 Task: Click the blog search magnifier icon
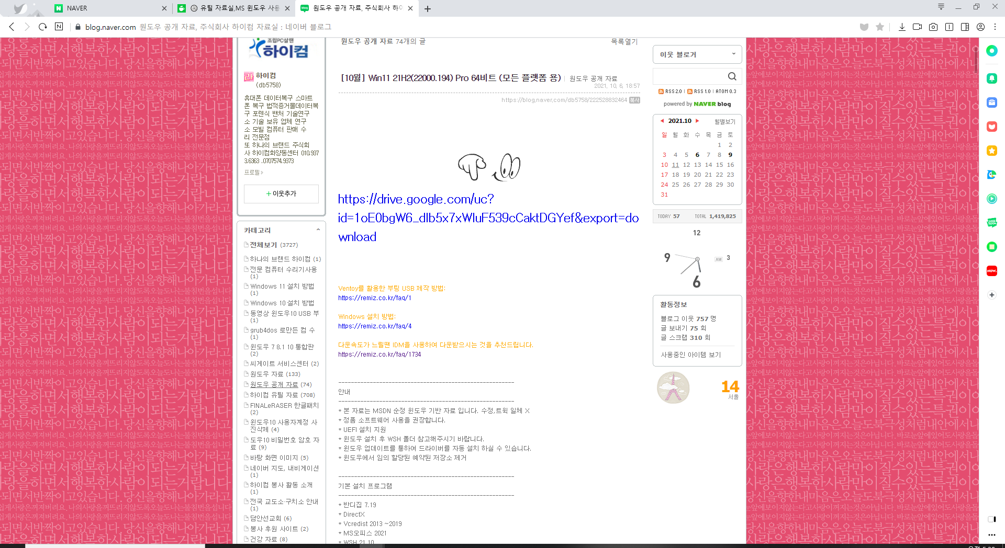point(732,76)
